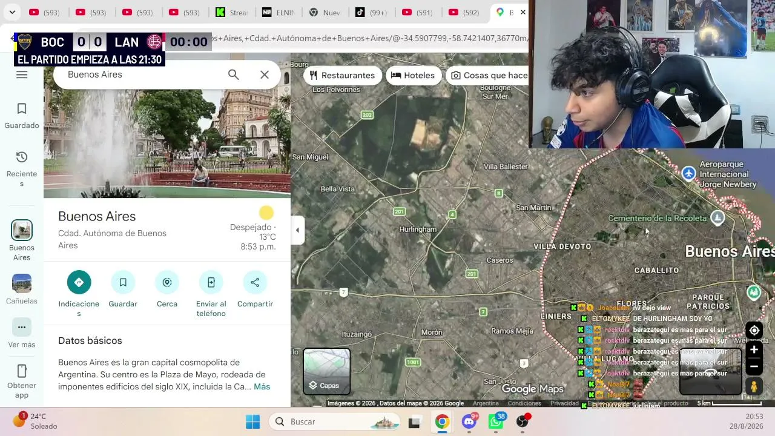Filter map by Restaurantes chip
775x436 pixels.
coord(342,75)
